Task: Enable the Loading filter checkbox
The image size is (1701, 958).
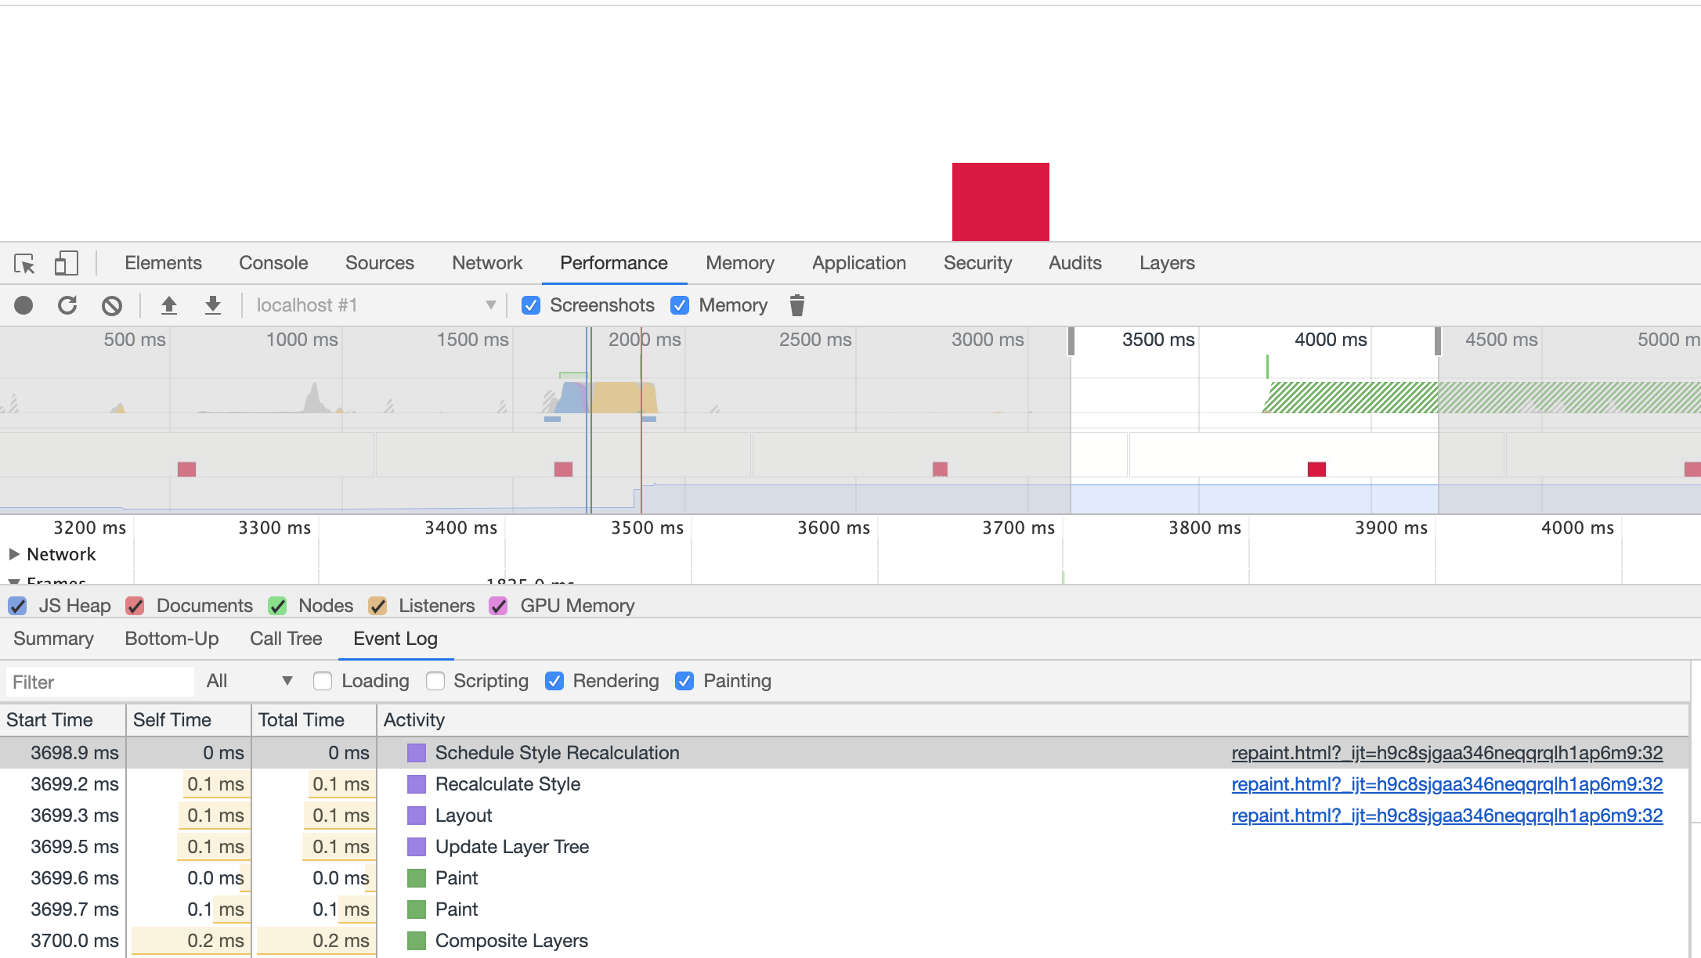Action: 323,681
